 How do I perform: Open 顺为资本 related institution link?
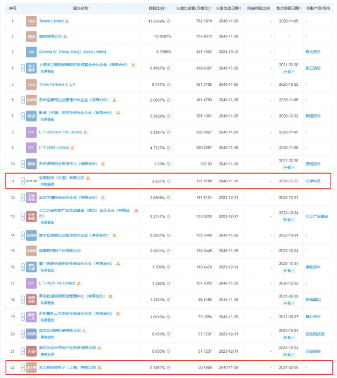coord(313,52)
